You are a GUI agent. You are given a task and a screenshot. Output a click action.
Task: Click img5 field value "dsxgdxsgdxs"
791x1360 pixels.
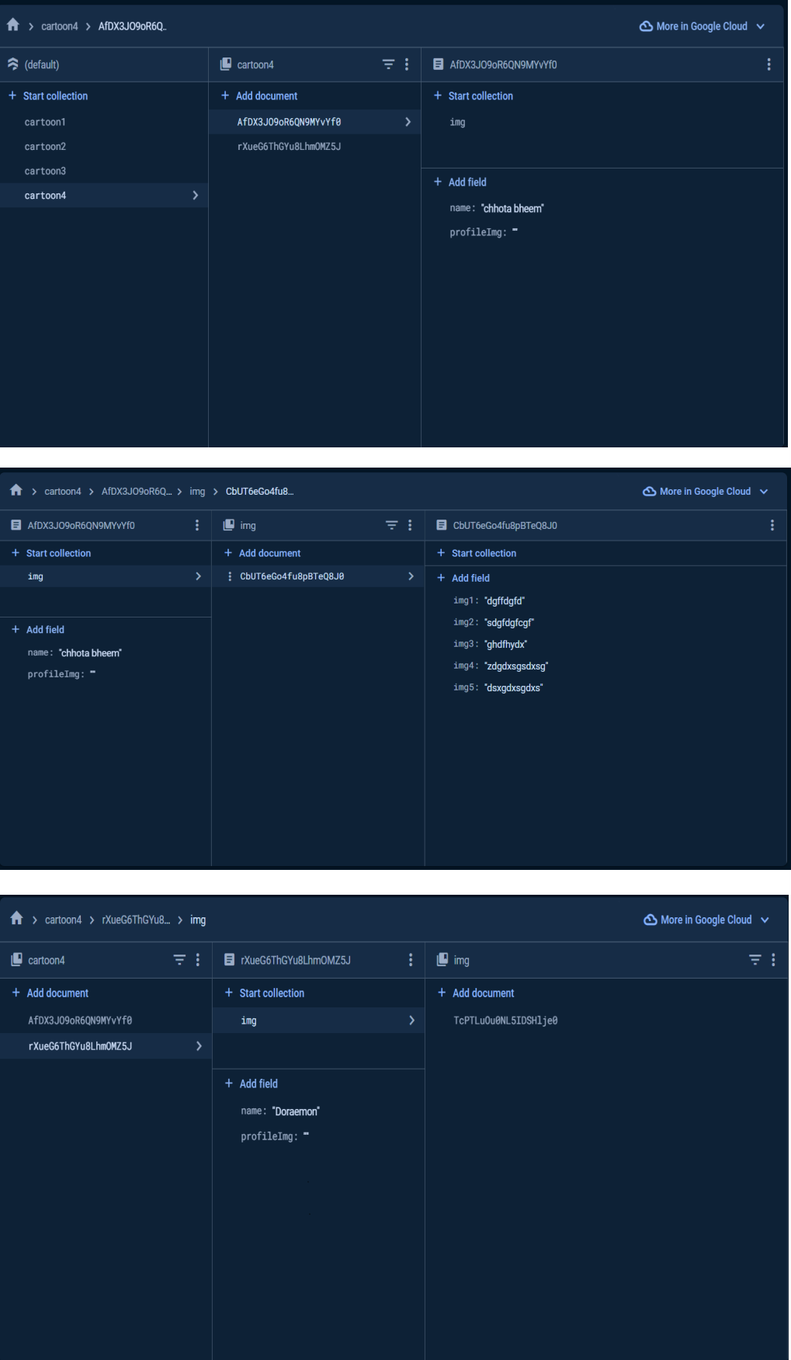tap(514, 688)
